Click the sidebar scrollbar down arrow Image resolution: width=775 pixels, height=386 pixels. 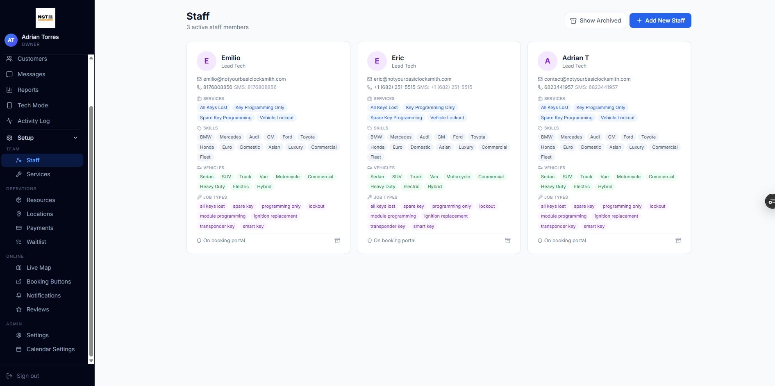tap(91, 361)
